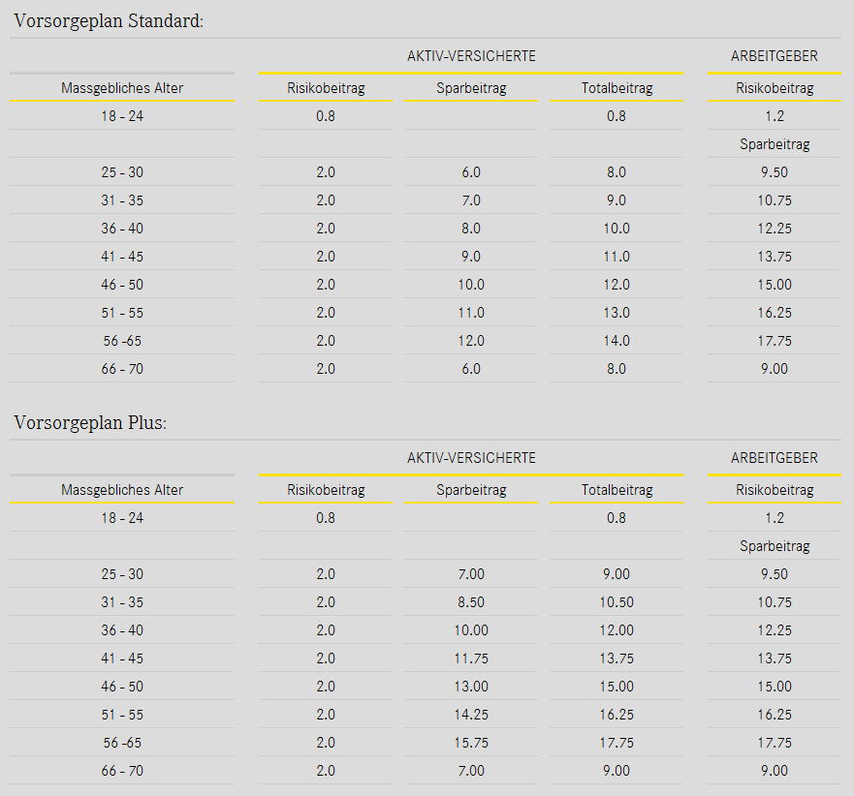Select Sparbeitrag 15.75 in Plus table

coord(471,743)
